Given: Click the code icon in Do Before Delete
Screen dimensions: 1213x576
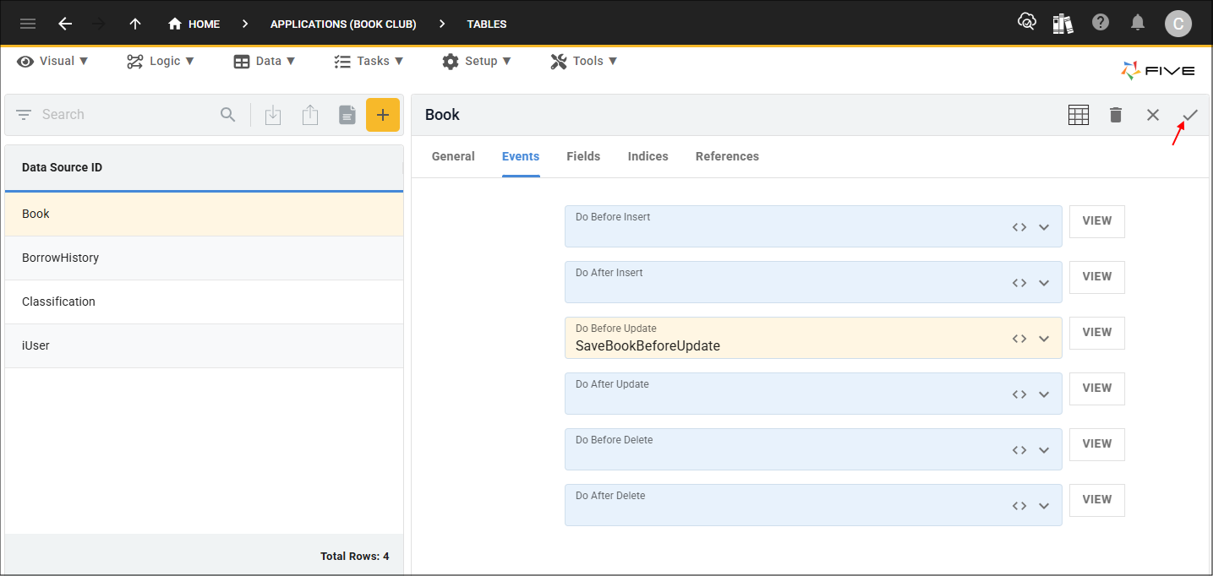Looking at the screenshot, I should click(x=1019, y=450).
